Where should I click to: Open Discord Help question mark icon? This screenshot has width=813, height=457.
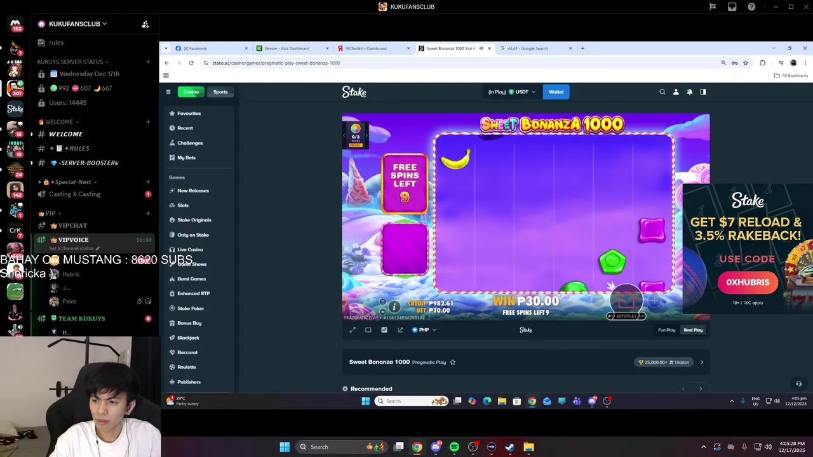(752, 7)
